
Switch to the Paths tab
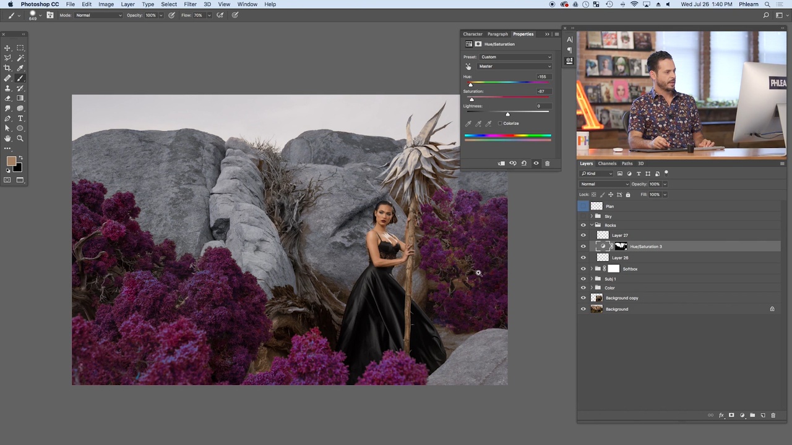point(627,164)
